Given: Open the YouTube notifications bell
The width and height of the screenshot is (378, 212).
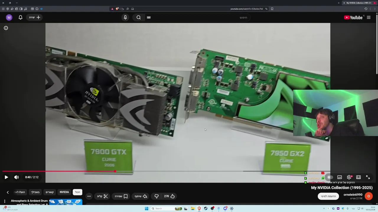Looking at the screenshot, I should 20,17.
